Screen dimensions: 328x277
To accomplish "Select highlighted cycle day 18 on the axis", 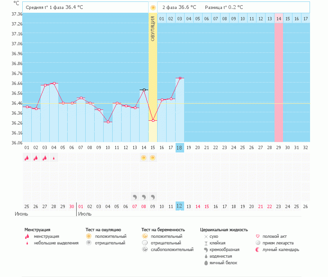I will tap(180, 148).
